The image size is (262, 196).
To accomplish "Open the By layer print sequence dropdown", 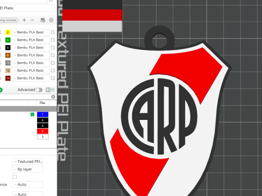I will coord(28,169).
